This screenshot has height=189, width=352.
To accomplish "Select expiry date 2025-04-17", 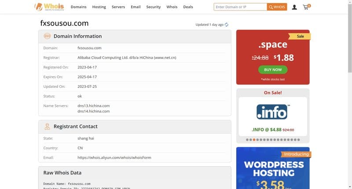I will 87,77.
